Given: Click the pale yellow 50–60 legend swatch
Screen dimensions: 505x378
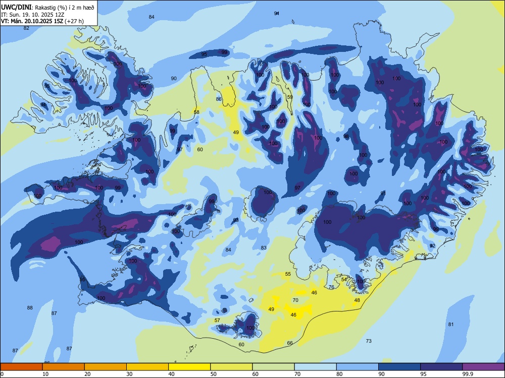Looking at the screenshot, I should pyautogui.click(x=231, y=367).
